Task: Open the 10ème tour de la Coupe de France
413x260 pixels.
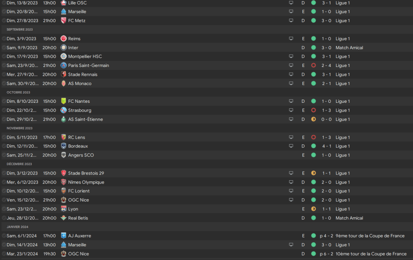Action: pyautogui.click(x=371, y=254)
